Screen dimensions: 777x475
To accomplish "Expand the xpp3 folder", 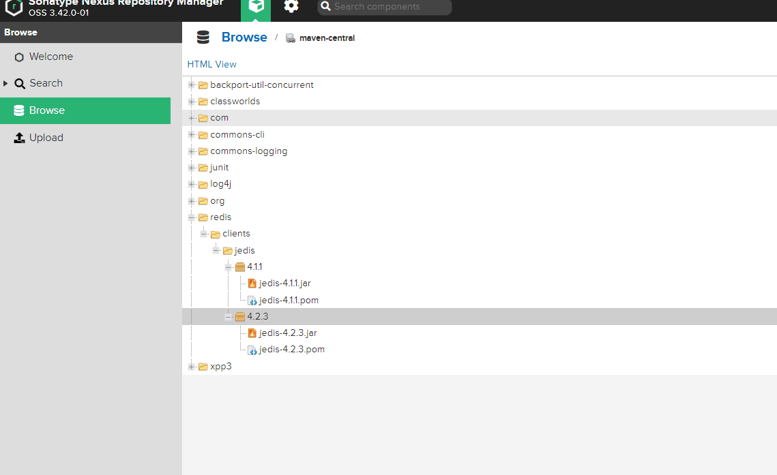I will 191,366.
